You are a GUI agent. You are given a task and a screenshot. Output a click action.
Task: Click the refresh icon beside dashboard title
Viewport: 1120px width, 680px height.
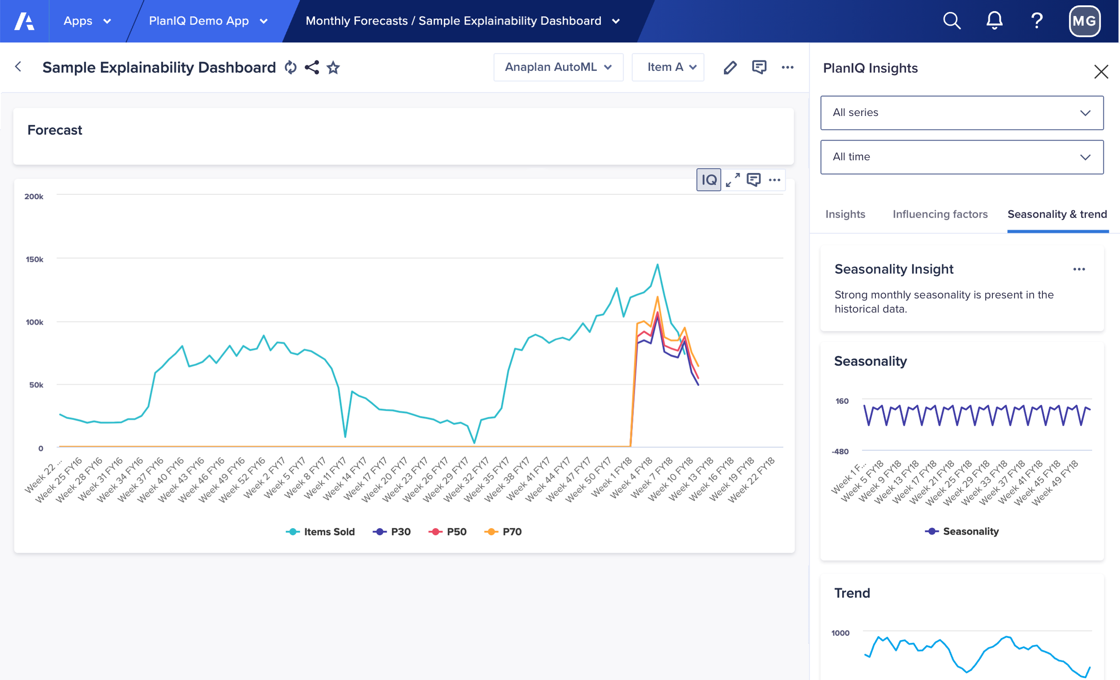tap(290, 68)
